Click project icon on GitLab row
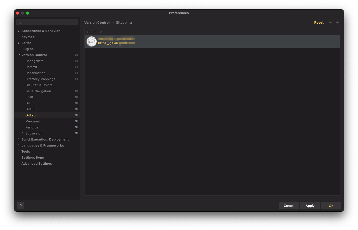Screen dimensions: 358x230 (x=76, y=115)
